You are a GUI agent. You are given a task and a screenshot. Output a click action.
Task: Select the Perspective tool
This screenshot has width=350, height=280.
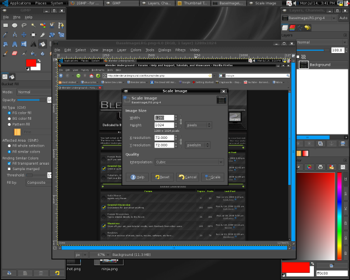(15, 44)
